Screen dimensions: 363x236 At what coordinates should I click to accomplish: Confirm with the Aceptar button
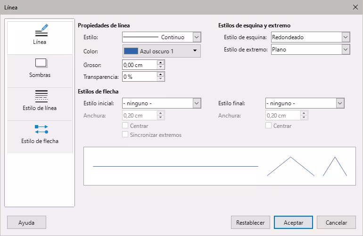pyautogui.click(x=293, y=223)
